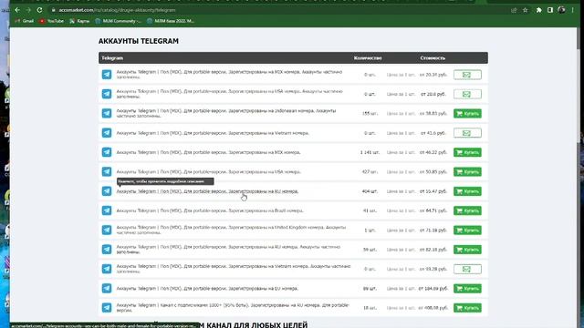Click Telegram icon of the Indonesian numbers row

click(107, 113)
